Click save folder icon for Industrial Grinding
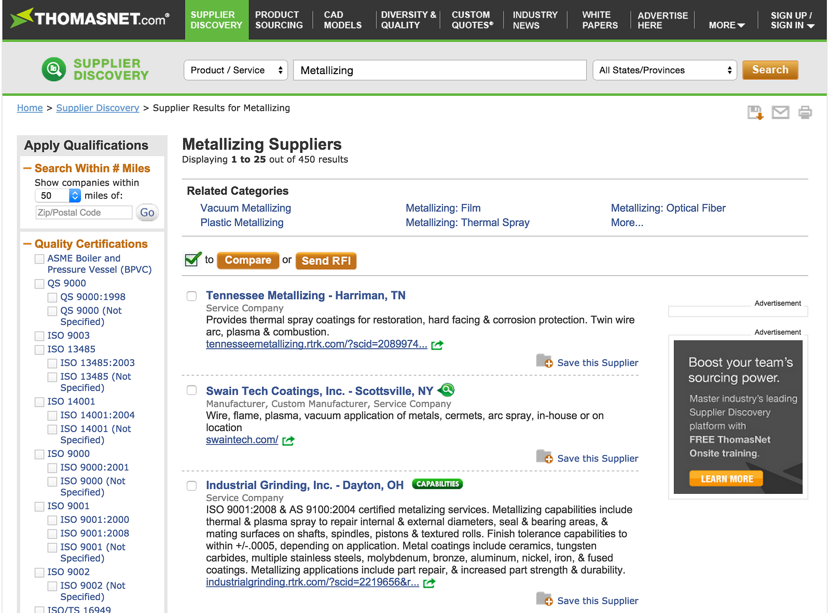 coord(544,598)
